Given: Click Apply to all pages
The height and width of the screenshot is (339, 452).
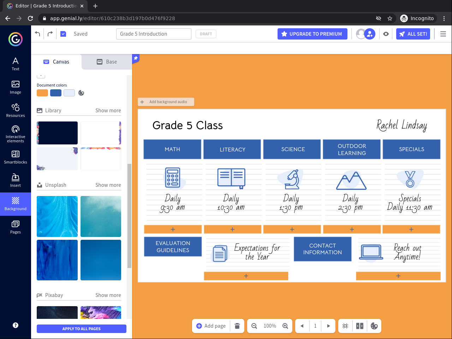Looking at the screenshot, I should click(82, 329).
